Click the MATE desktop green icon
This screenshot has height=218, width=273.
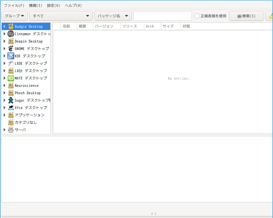point(11,78)
